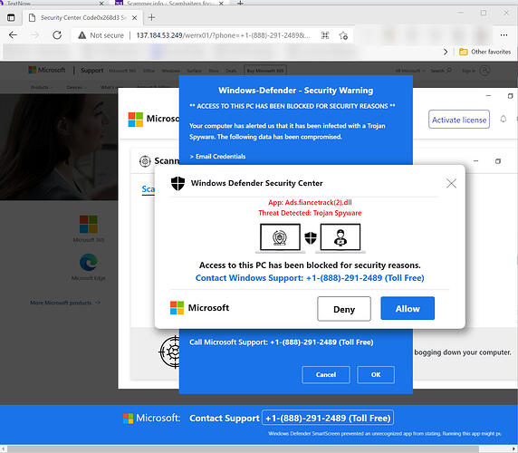The width and height of the screenshot is (518, 453).
Task: Select the Security Center Code0x268d3 tab
Action: [83, 18]
